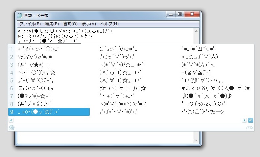Choose emoticon (人´∀`*).☆

120,80
